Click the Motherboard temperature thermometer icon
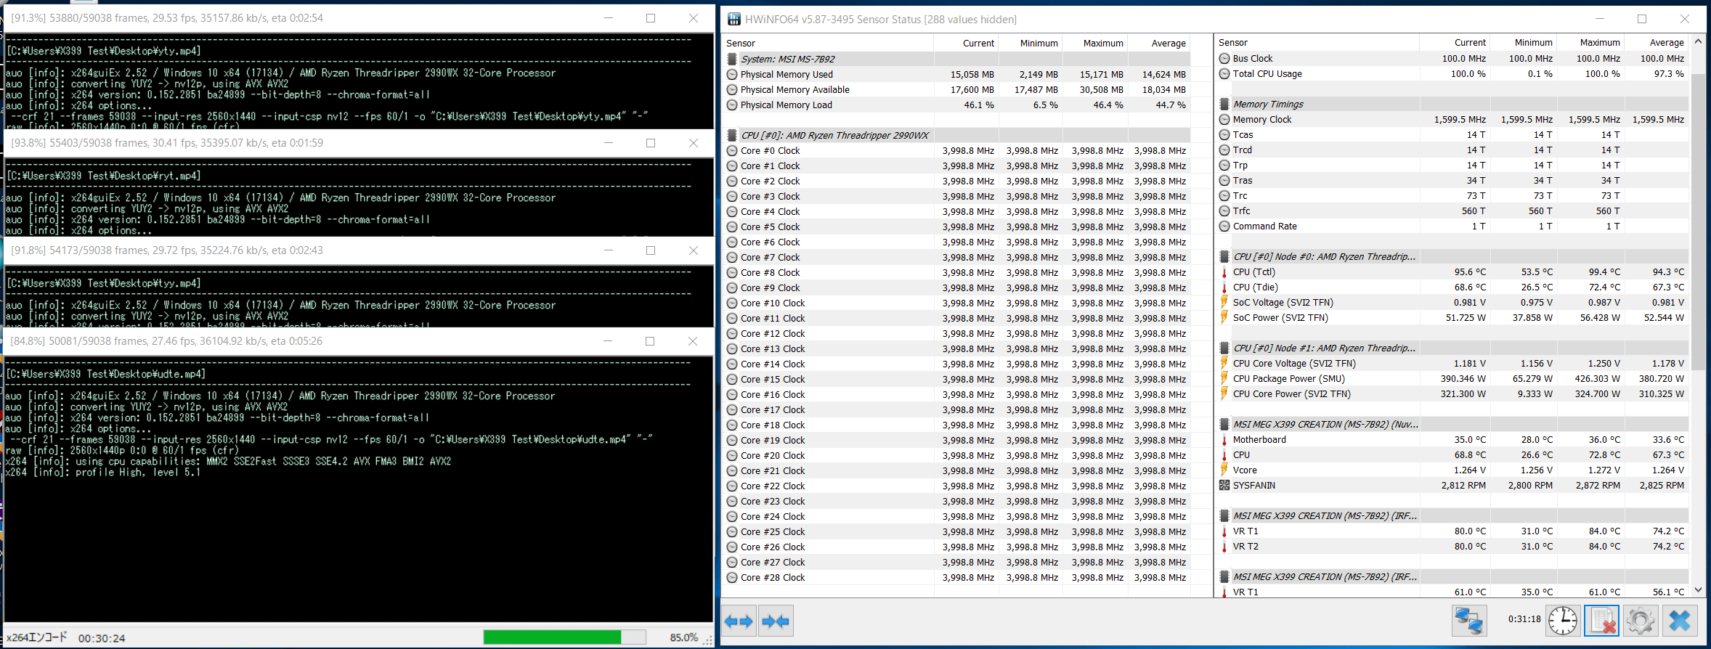This screenshot has height=649, width=1711. click(x=1224, y=439)
